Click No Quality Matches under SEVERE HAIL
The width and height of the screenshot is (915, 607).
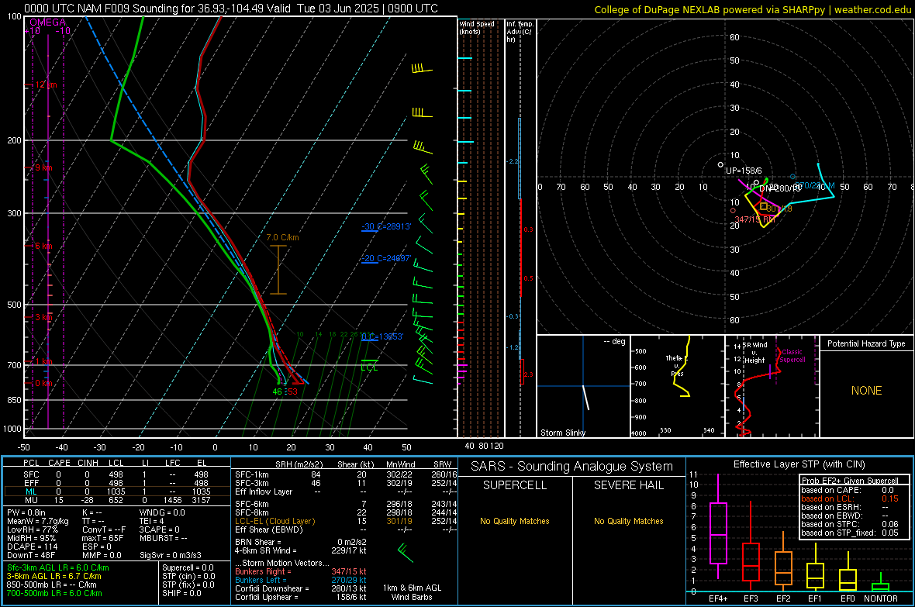click(x=628, y=521)
